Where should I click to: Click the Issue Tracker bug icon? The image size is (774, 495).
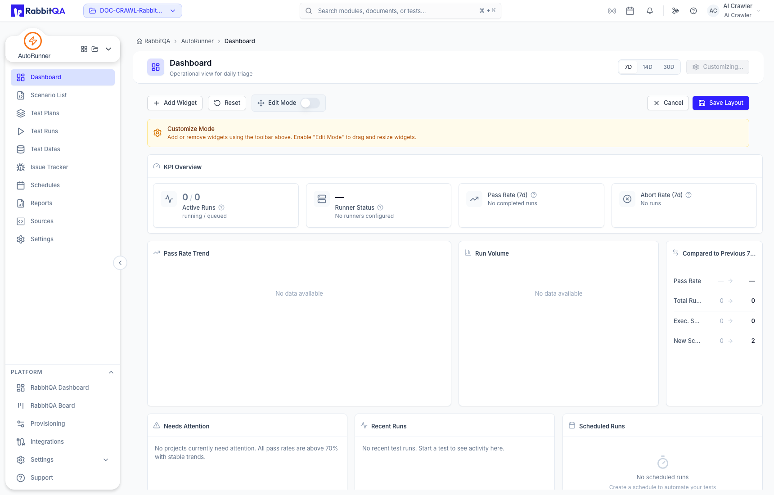pyautogui.click(x=21, y=167)
